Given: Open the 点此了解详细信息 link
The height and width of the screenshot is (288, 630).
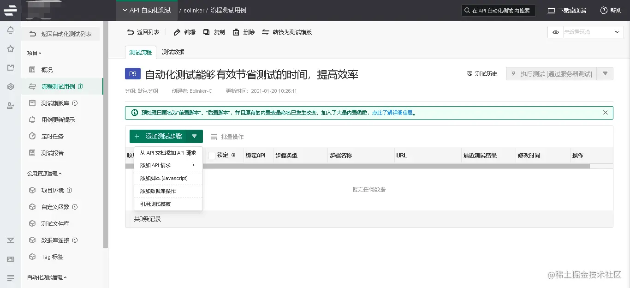Looking at the screenshot, I should point(392,113).
